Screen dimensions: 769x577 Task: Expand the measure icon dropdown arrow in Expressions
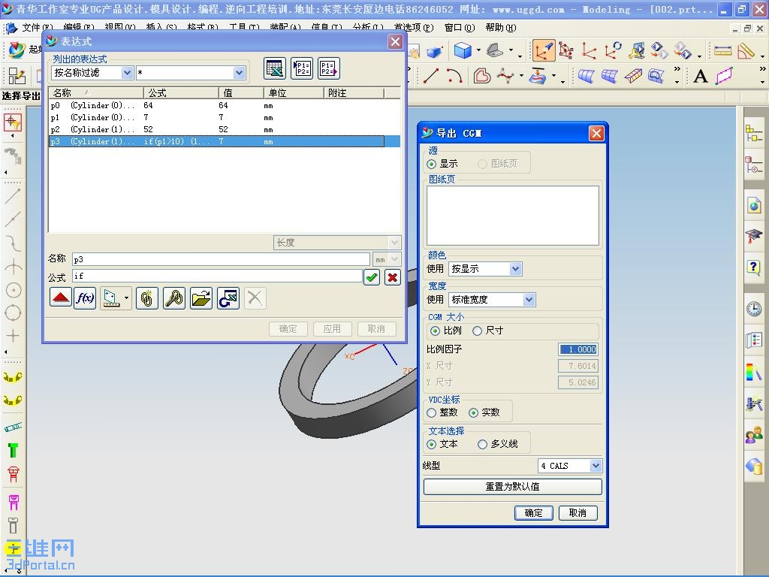pos(126,298)
